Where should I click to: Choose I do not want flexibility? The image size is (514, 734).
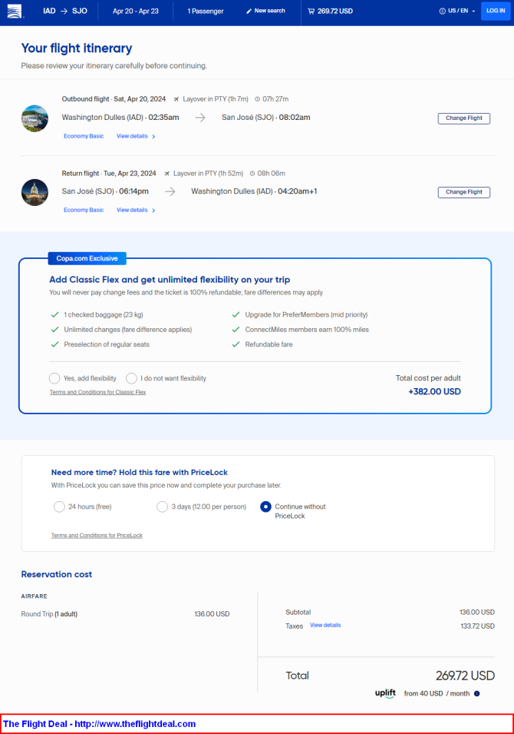(131, 378)
